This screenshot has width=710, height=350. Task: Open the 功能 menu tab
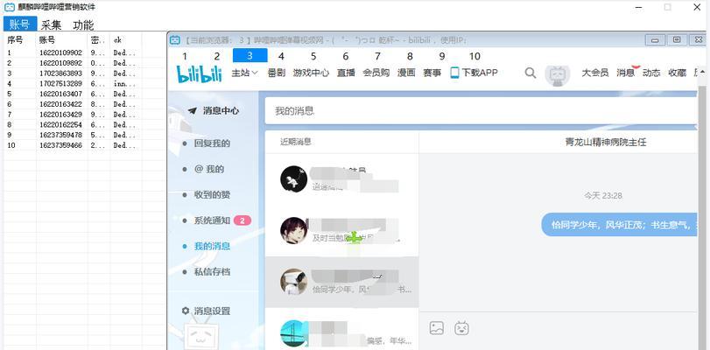(x=83, y=24)
